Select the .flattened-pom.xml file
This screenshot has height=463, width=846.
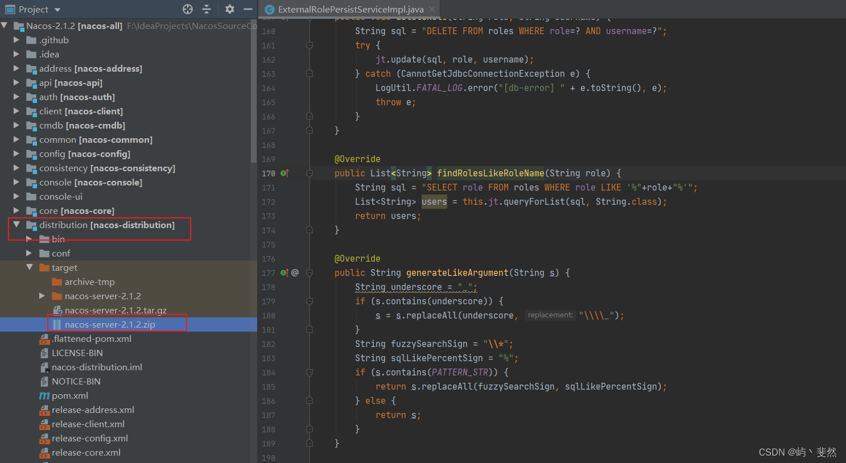coord(92,338)
